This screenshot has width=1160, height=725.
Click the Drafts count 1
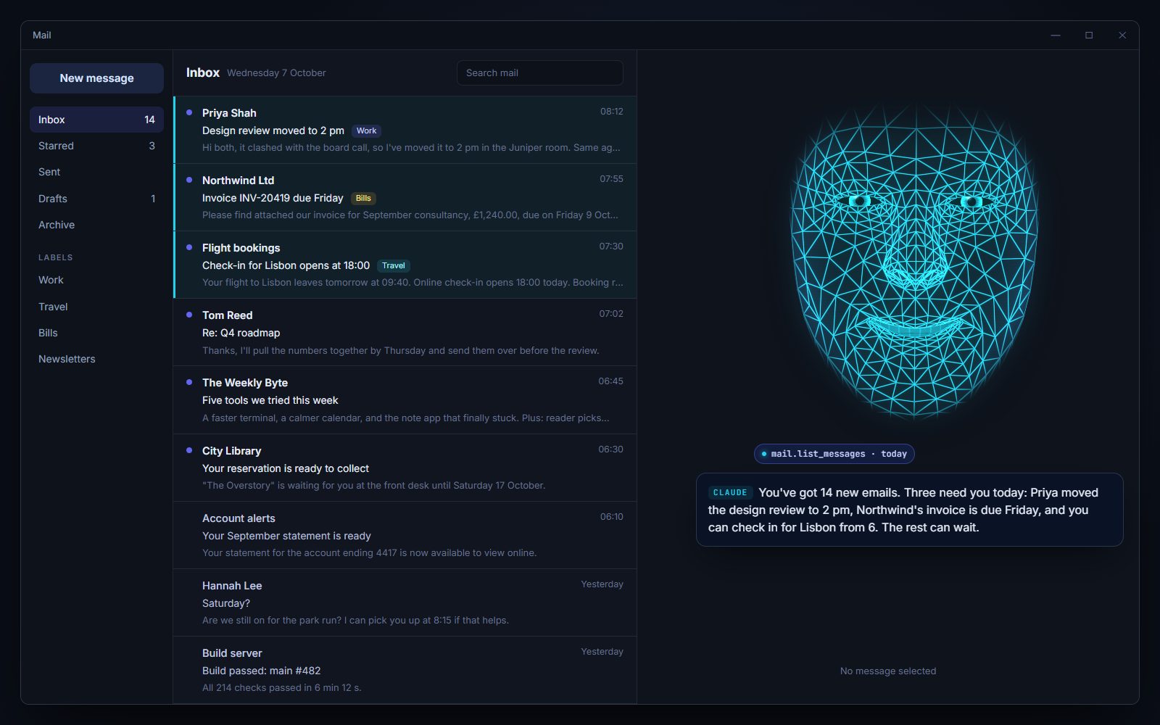tap(153, 199)
